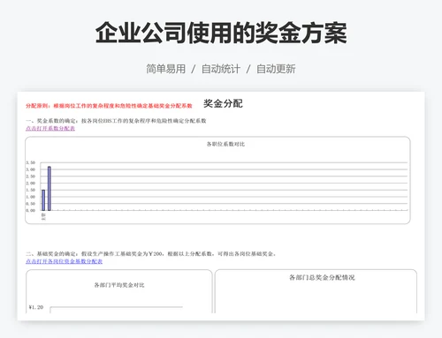Screen dimensions: 442x338
Task: Select the sheet title 奖金分配
Action: (223, 103)
